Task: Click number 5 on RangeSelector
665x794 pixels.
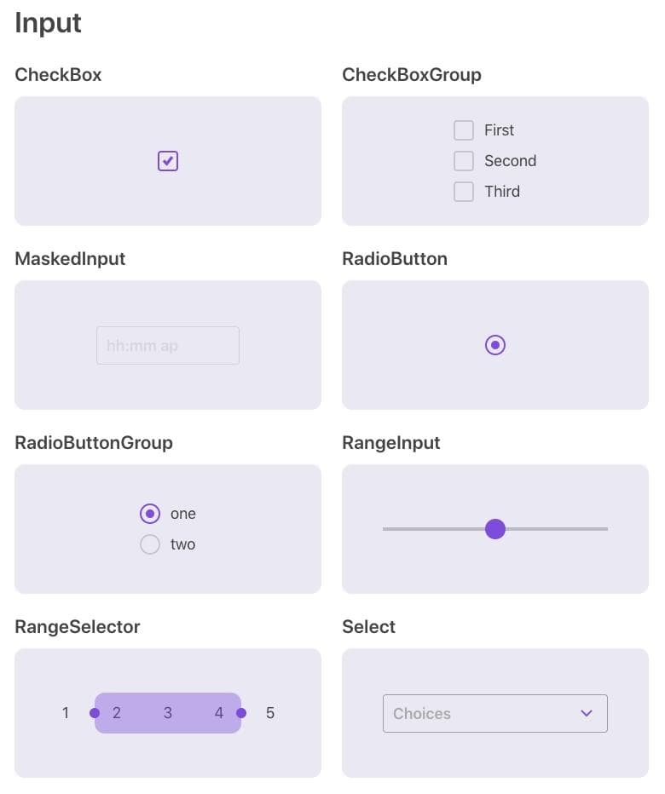Action: [x=270, y=713]
